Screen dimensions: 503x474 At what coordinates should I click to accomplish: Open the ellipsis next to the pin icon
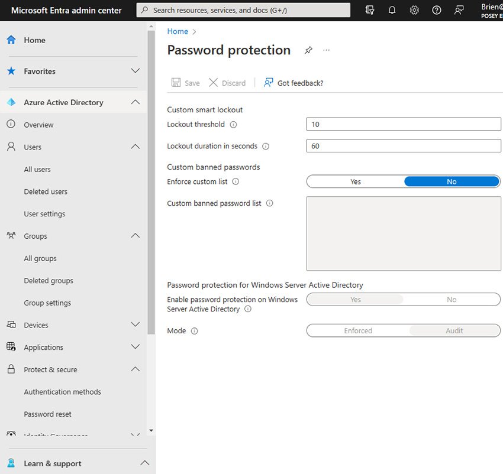pyautogui.click(x=326, y=50)
